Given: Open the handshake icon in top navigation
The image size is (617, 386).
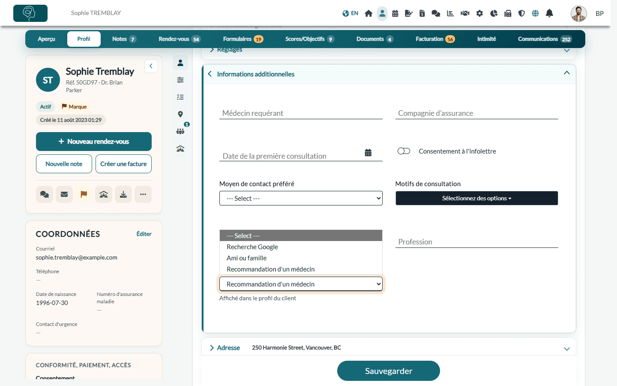Looking at the screenshot, I should point(465,13).
